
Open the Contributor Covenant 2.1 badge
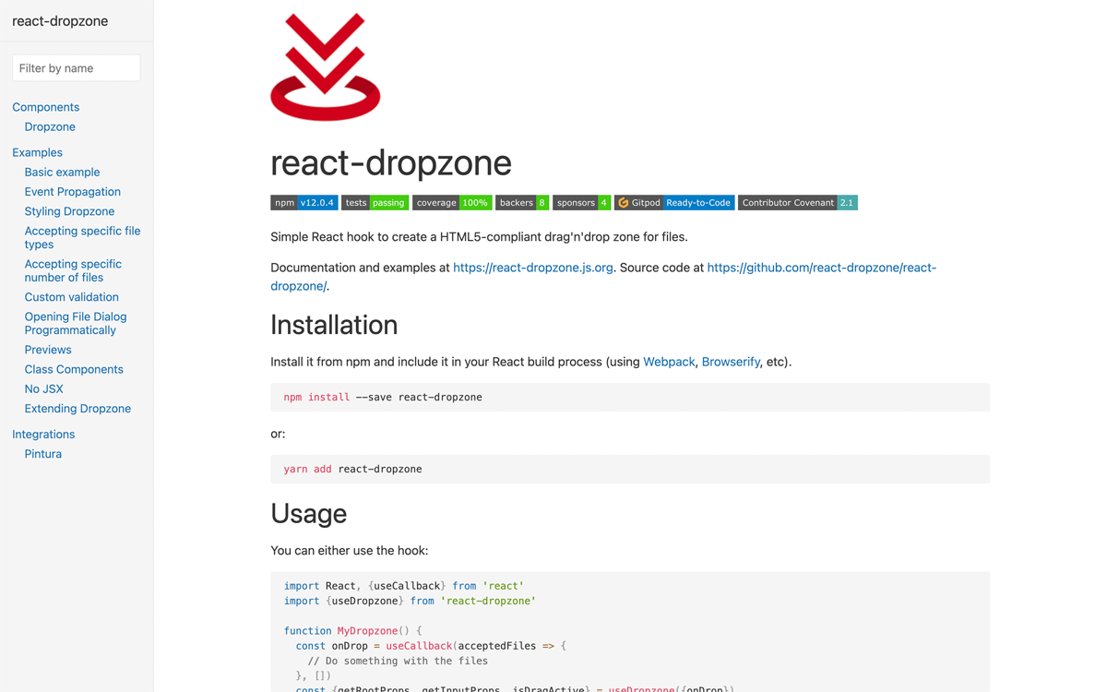tap(798, 203)
